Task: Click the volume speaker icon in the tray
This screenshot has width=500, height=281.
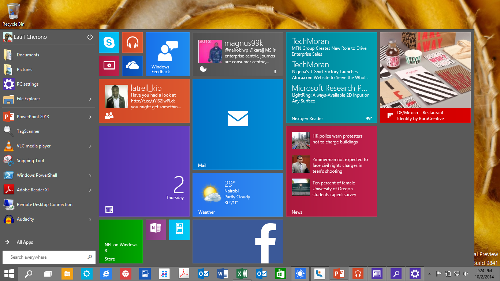Action: coord(466,273)
